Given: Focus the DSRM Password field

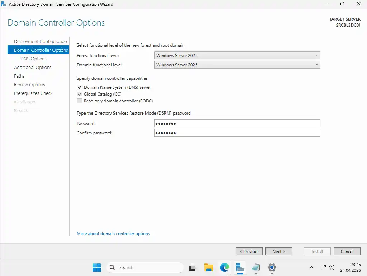Looking at the screenshot, I should (237, 123).
